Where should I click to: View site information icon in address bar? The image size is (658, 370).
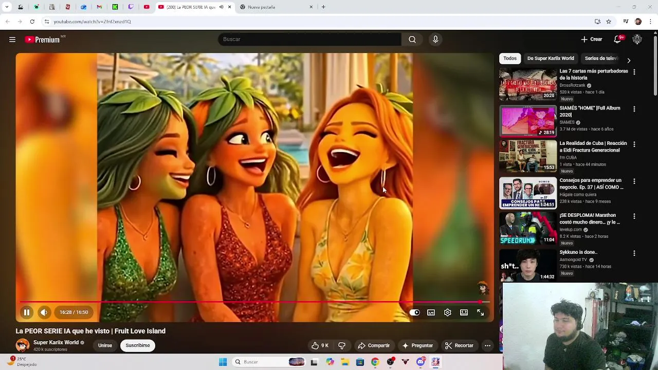[46, 22]
